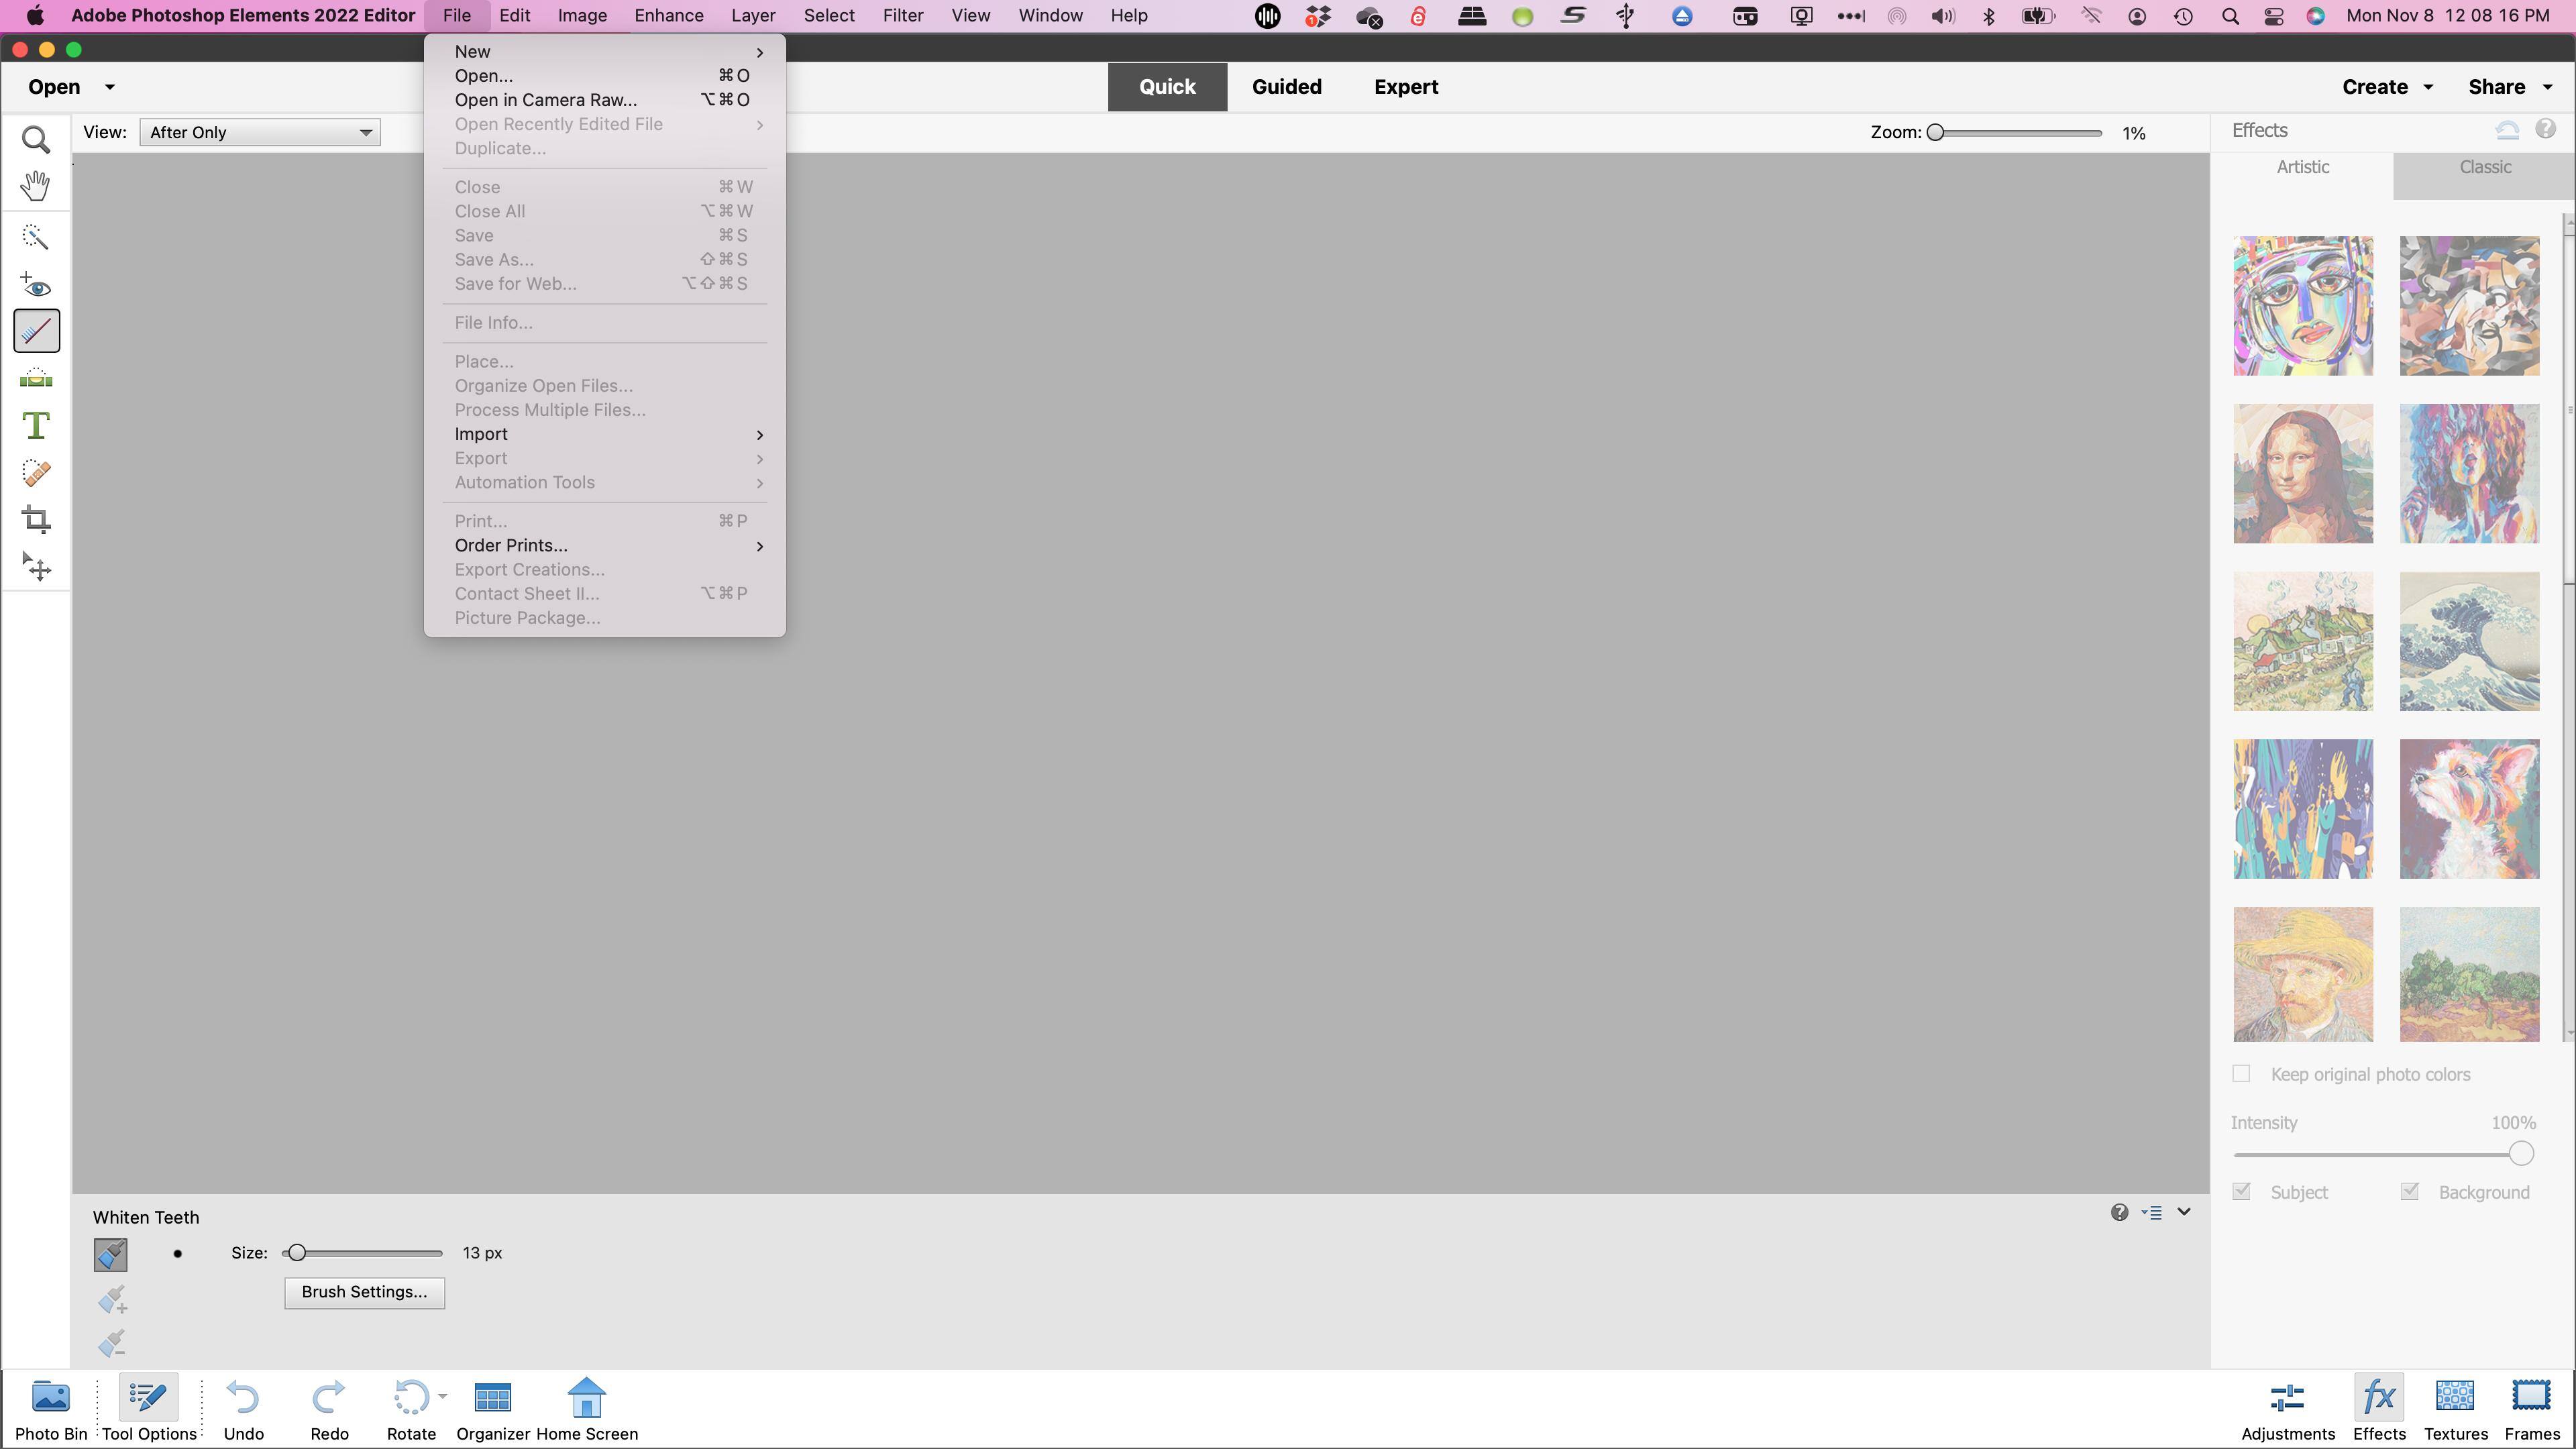Image resolution: width=2576 pixels, height=1449 pixels.
Task: Open the View dropdown set to After Only
Action: (260, 132)
